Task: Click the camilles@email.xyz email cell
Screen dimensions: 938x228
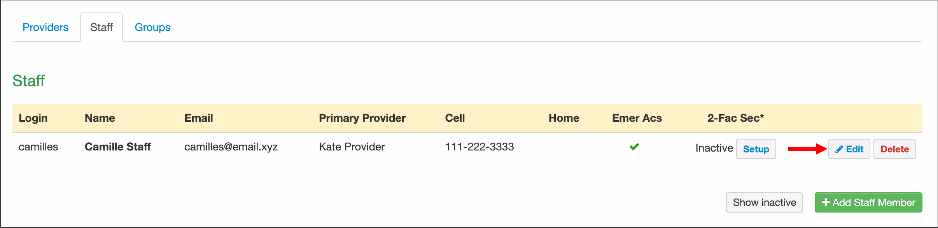Action: (231, 147)
